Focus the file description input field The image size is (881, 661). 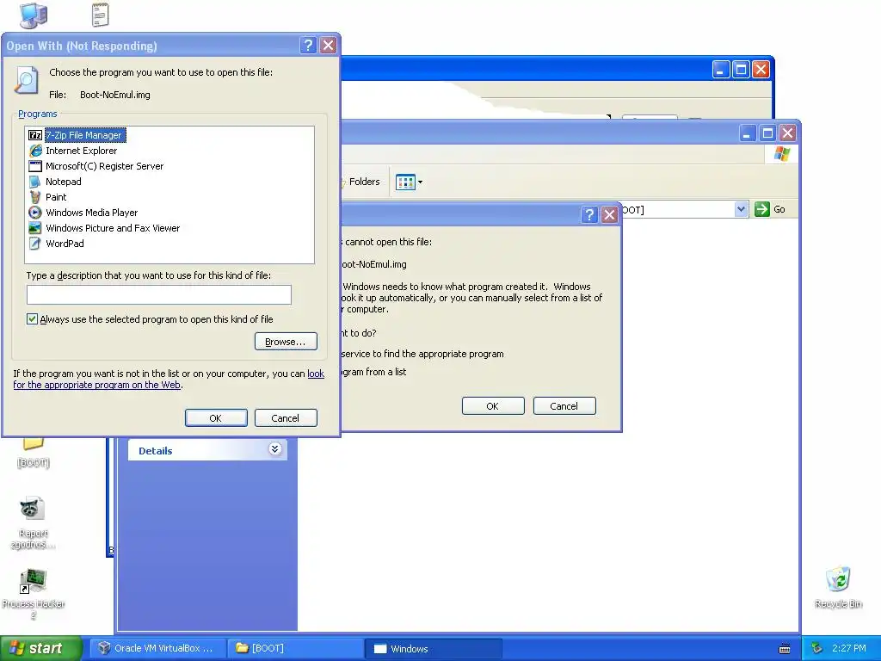click(159, 294)
